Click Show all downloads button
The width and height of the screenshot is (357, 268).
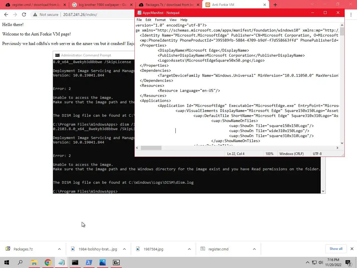[336, 249]
